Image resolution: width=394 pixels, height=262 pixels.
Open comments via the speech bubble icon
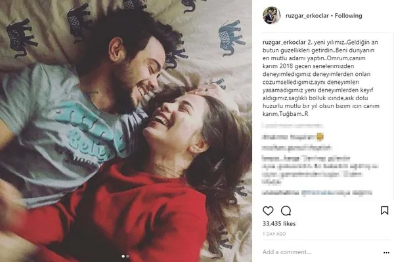(286, 211)
